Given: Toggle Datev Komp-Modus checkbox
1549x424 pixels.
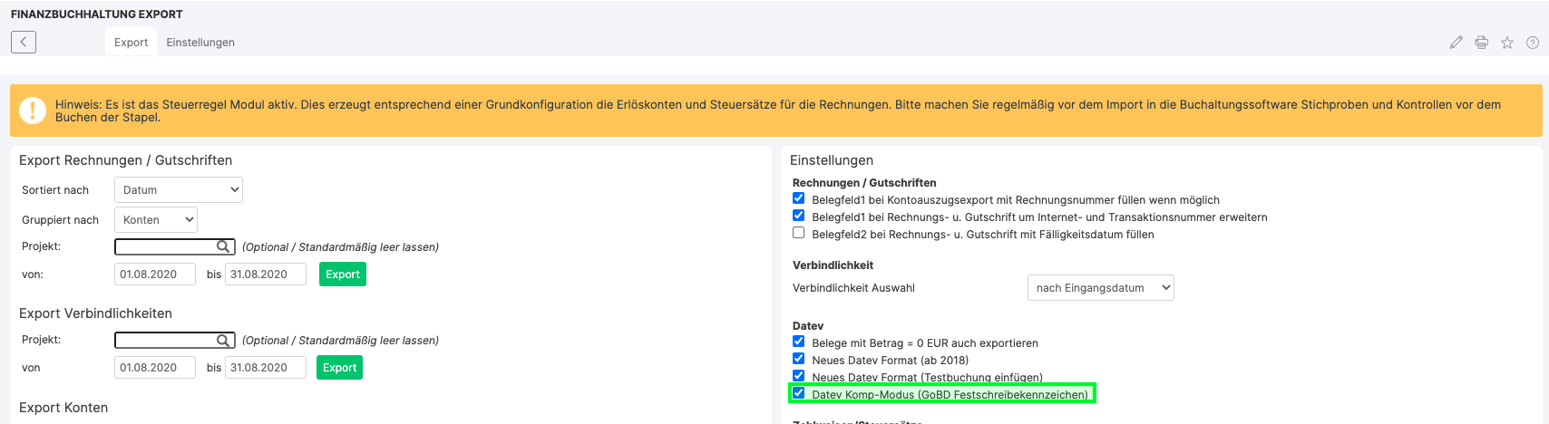Looking at the screenshot, I should (798, 393).
